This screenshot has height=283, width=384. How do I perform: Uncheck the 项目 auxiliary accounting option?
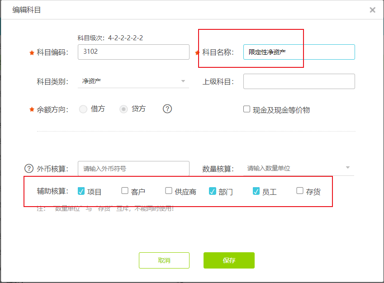81,191
